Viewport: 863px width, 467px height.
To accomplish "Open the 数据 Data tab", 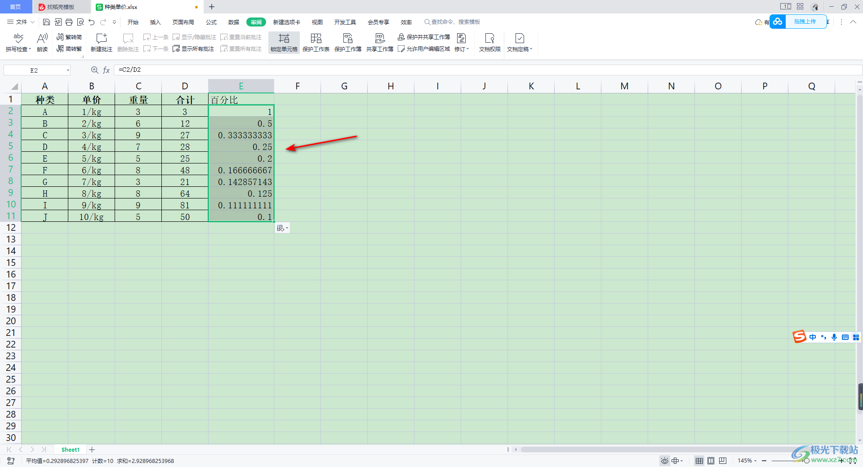I will point(234,22).
